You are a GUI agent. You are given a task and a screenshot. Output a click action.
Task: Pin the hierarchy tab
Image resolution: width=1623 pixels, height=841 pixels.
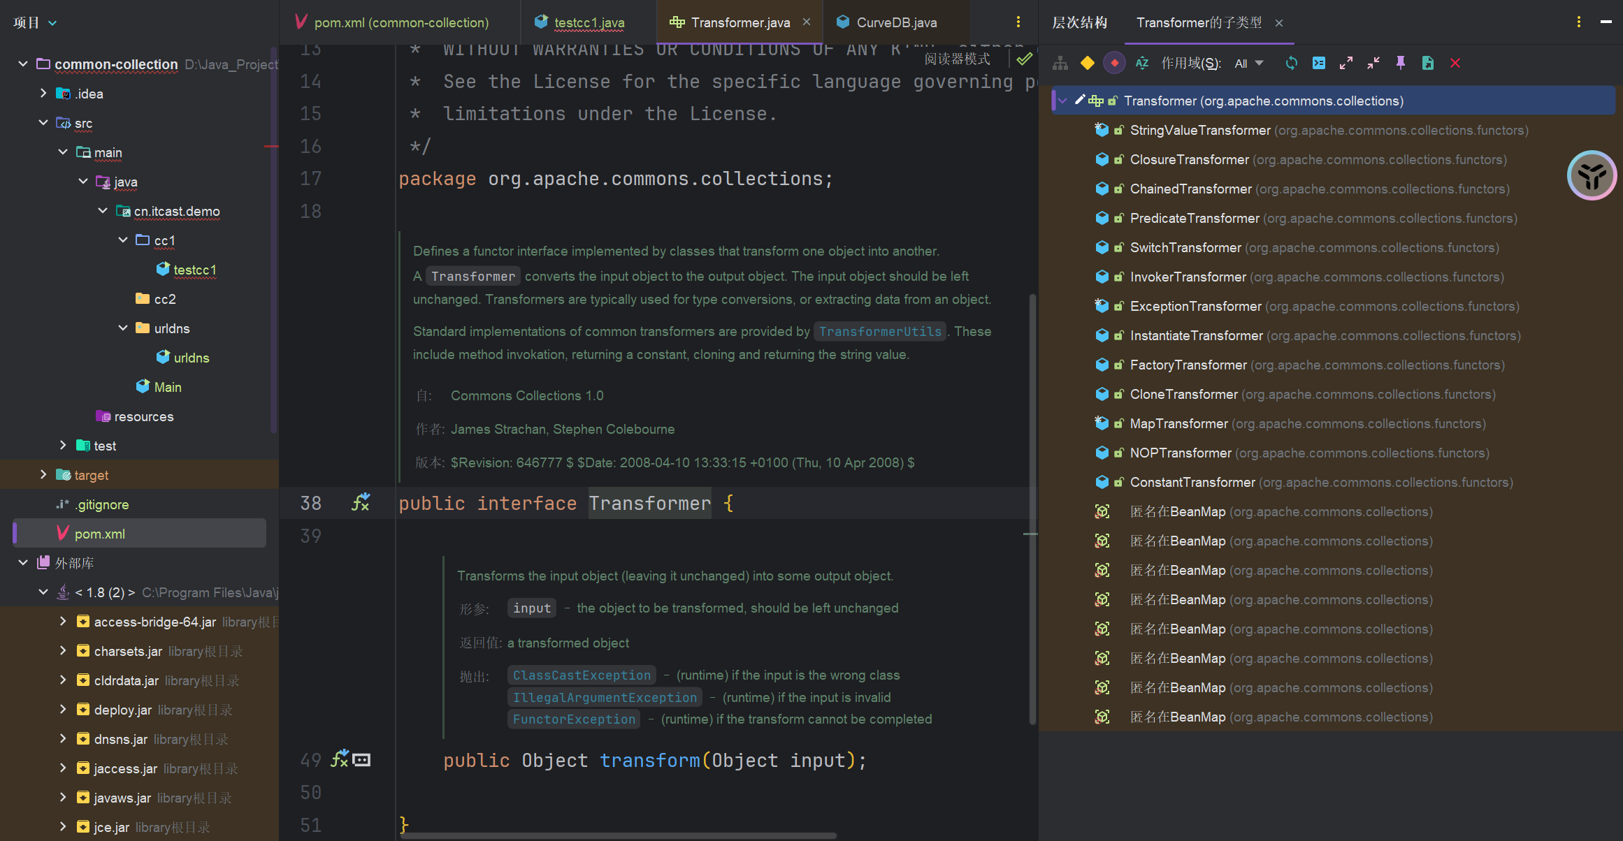coord(1400,64)
